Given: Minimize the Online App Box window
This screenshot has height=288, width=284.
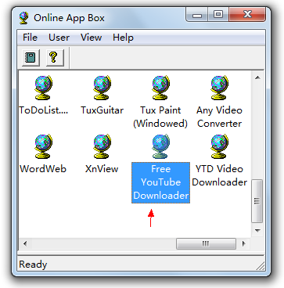Looking at the screenshot, I should click(x=197, y=15).
